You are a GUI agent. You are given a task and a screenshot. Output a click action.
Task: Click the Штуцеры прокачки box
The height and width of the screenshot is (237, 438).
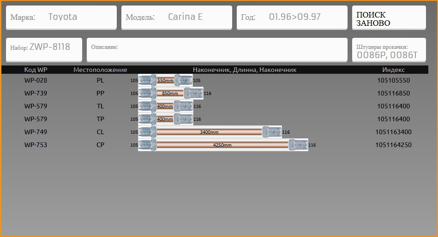(389, 50)
